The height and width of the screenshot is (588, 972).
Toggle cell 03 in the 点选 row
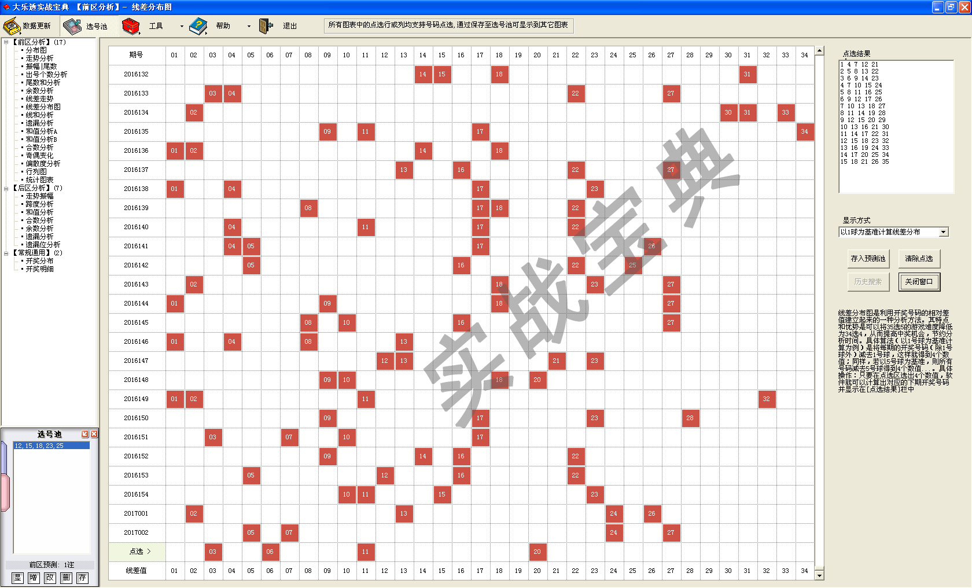[x=212, y=552]
